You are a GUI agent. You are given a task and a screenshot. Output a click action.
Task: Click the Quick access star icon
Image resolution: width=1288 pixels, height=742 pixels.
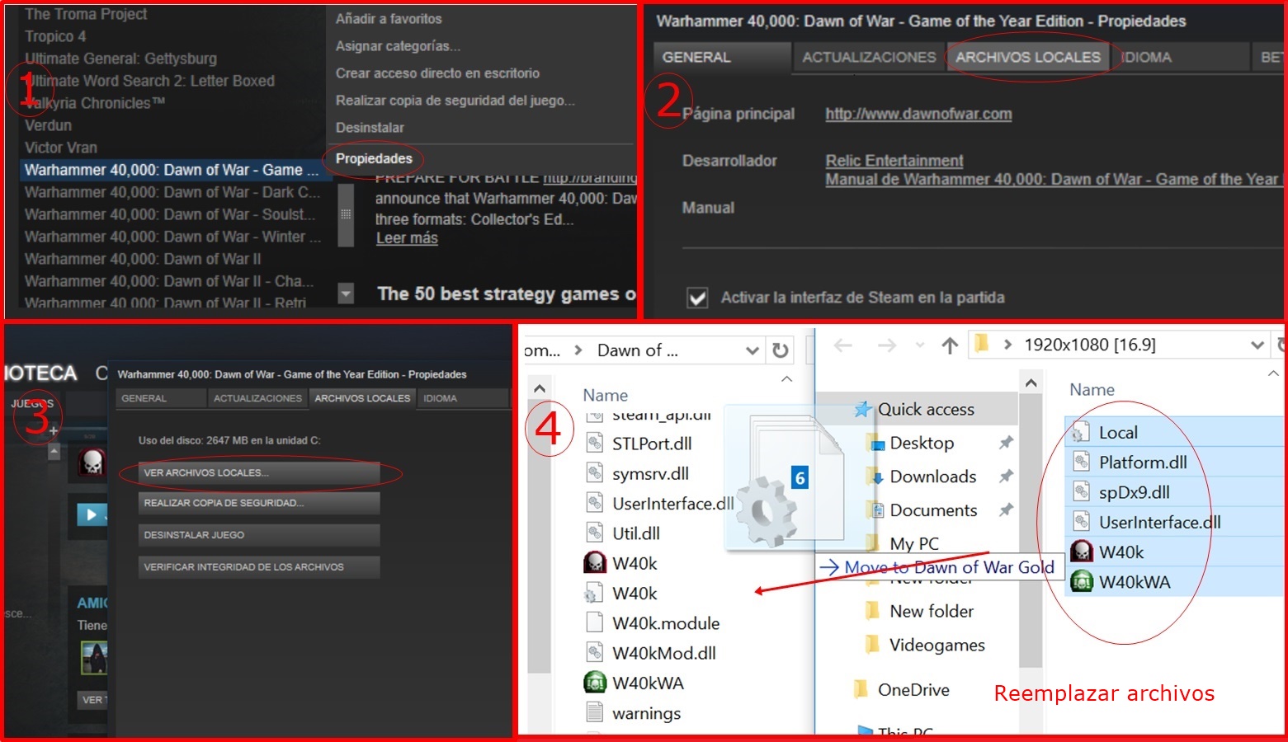pos(863,410)
